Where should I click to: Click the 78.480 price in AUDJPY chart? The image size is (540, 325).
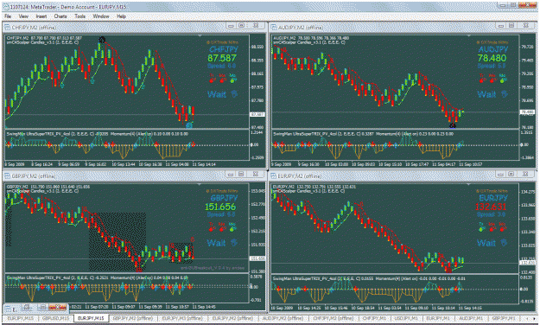492,58
